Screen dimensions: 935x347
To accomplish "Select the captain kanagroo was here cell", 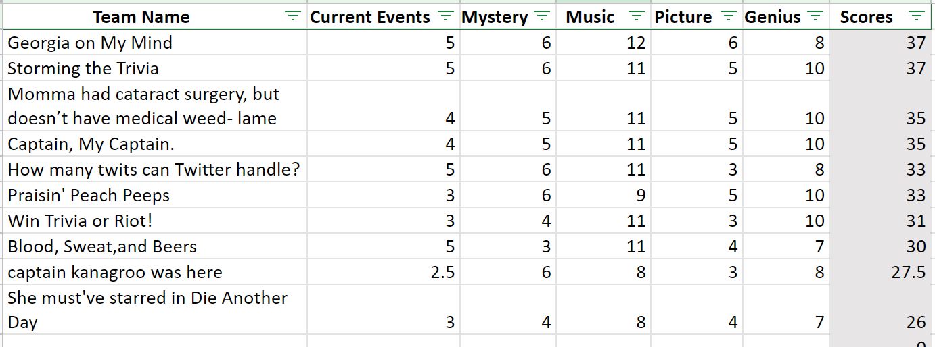I will pyautogui.click(x=155, y=272).
